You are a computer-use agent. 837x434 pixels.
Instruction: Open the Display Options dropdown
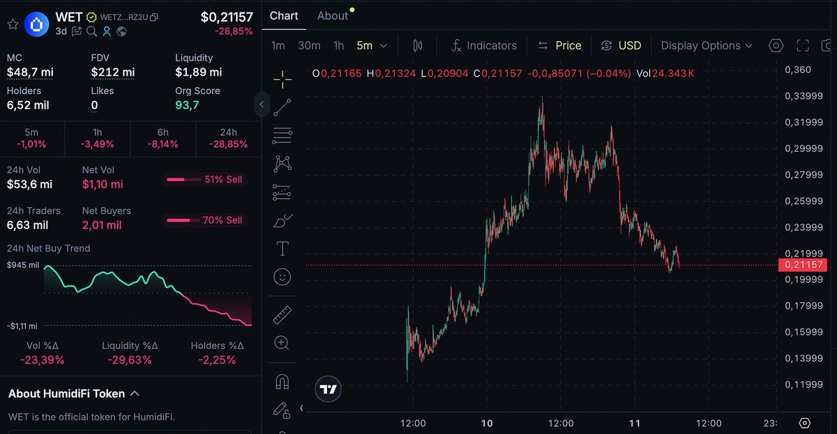pyautogui.click(x=707, y=45)
